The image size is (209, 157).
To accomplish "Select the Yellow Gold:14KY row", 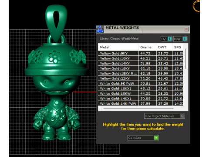I will (141, 63).
